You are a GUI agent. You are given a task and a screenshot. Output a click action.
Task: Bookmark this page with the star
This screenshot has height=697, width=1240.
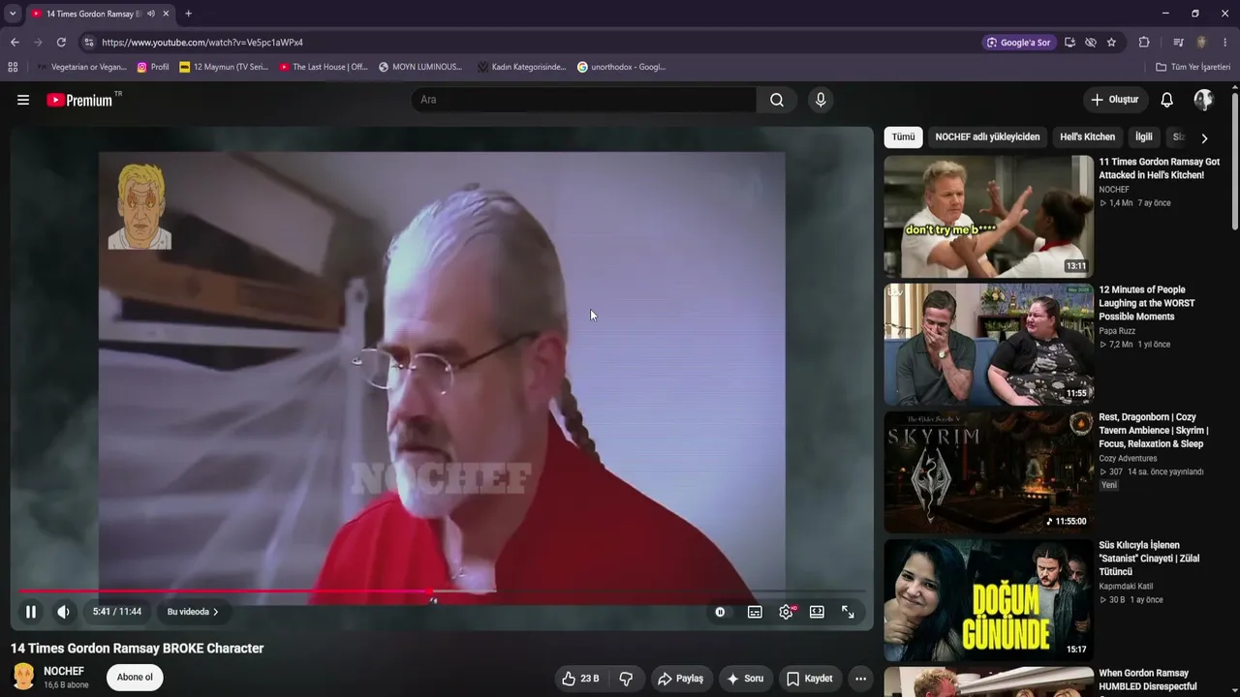tap(1111, 43)
